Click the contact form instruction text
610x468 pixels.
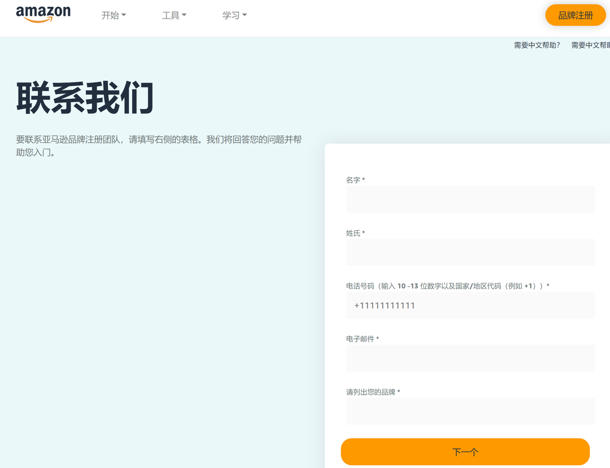click(158, 146)
